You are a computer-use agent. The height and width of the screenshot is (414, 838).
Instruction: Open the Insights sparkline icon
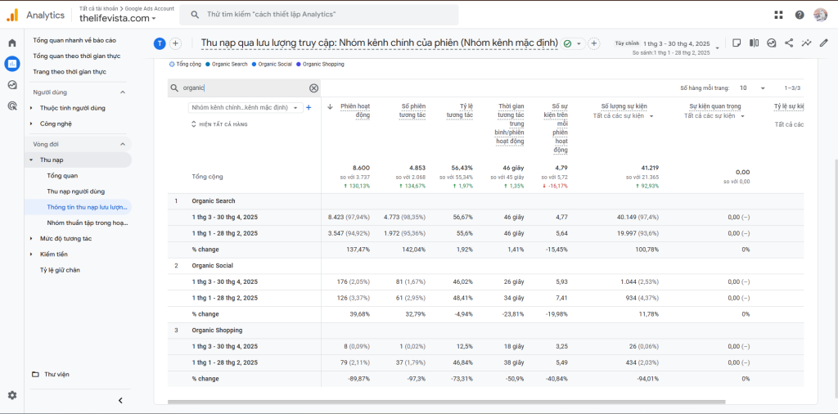click(806, 43)
